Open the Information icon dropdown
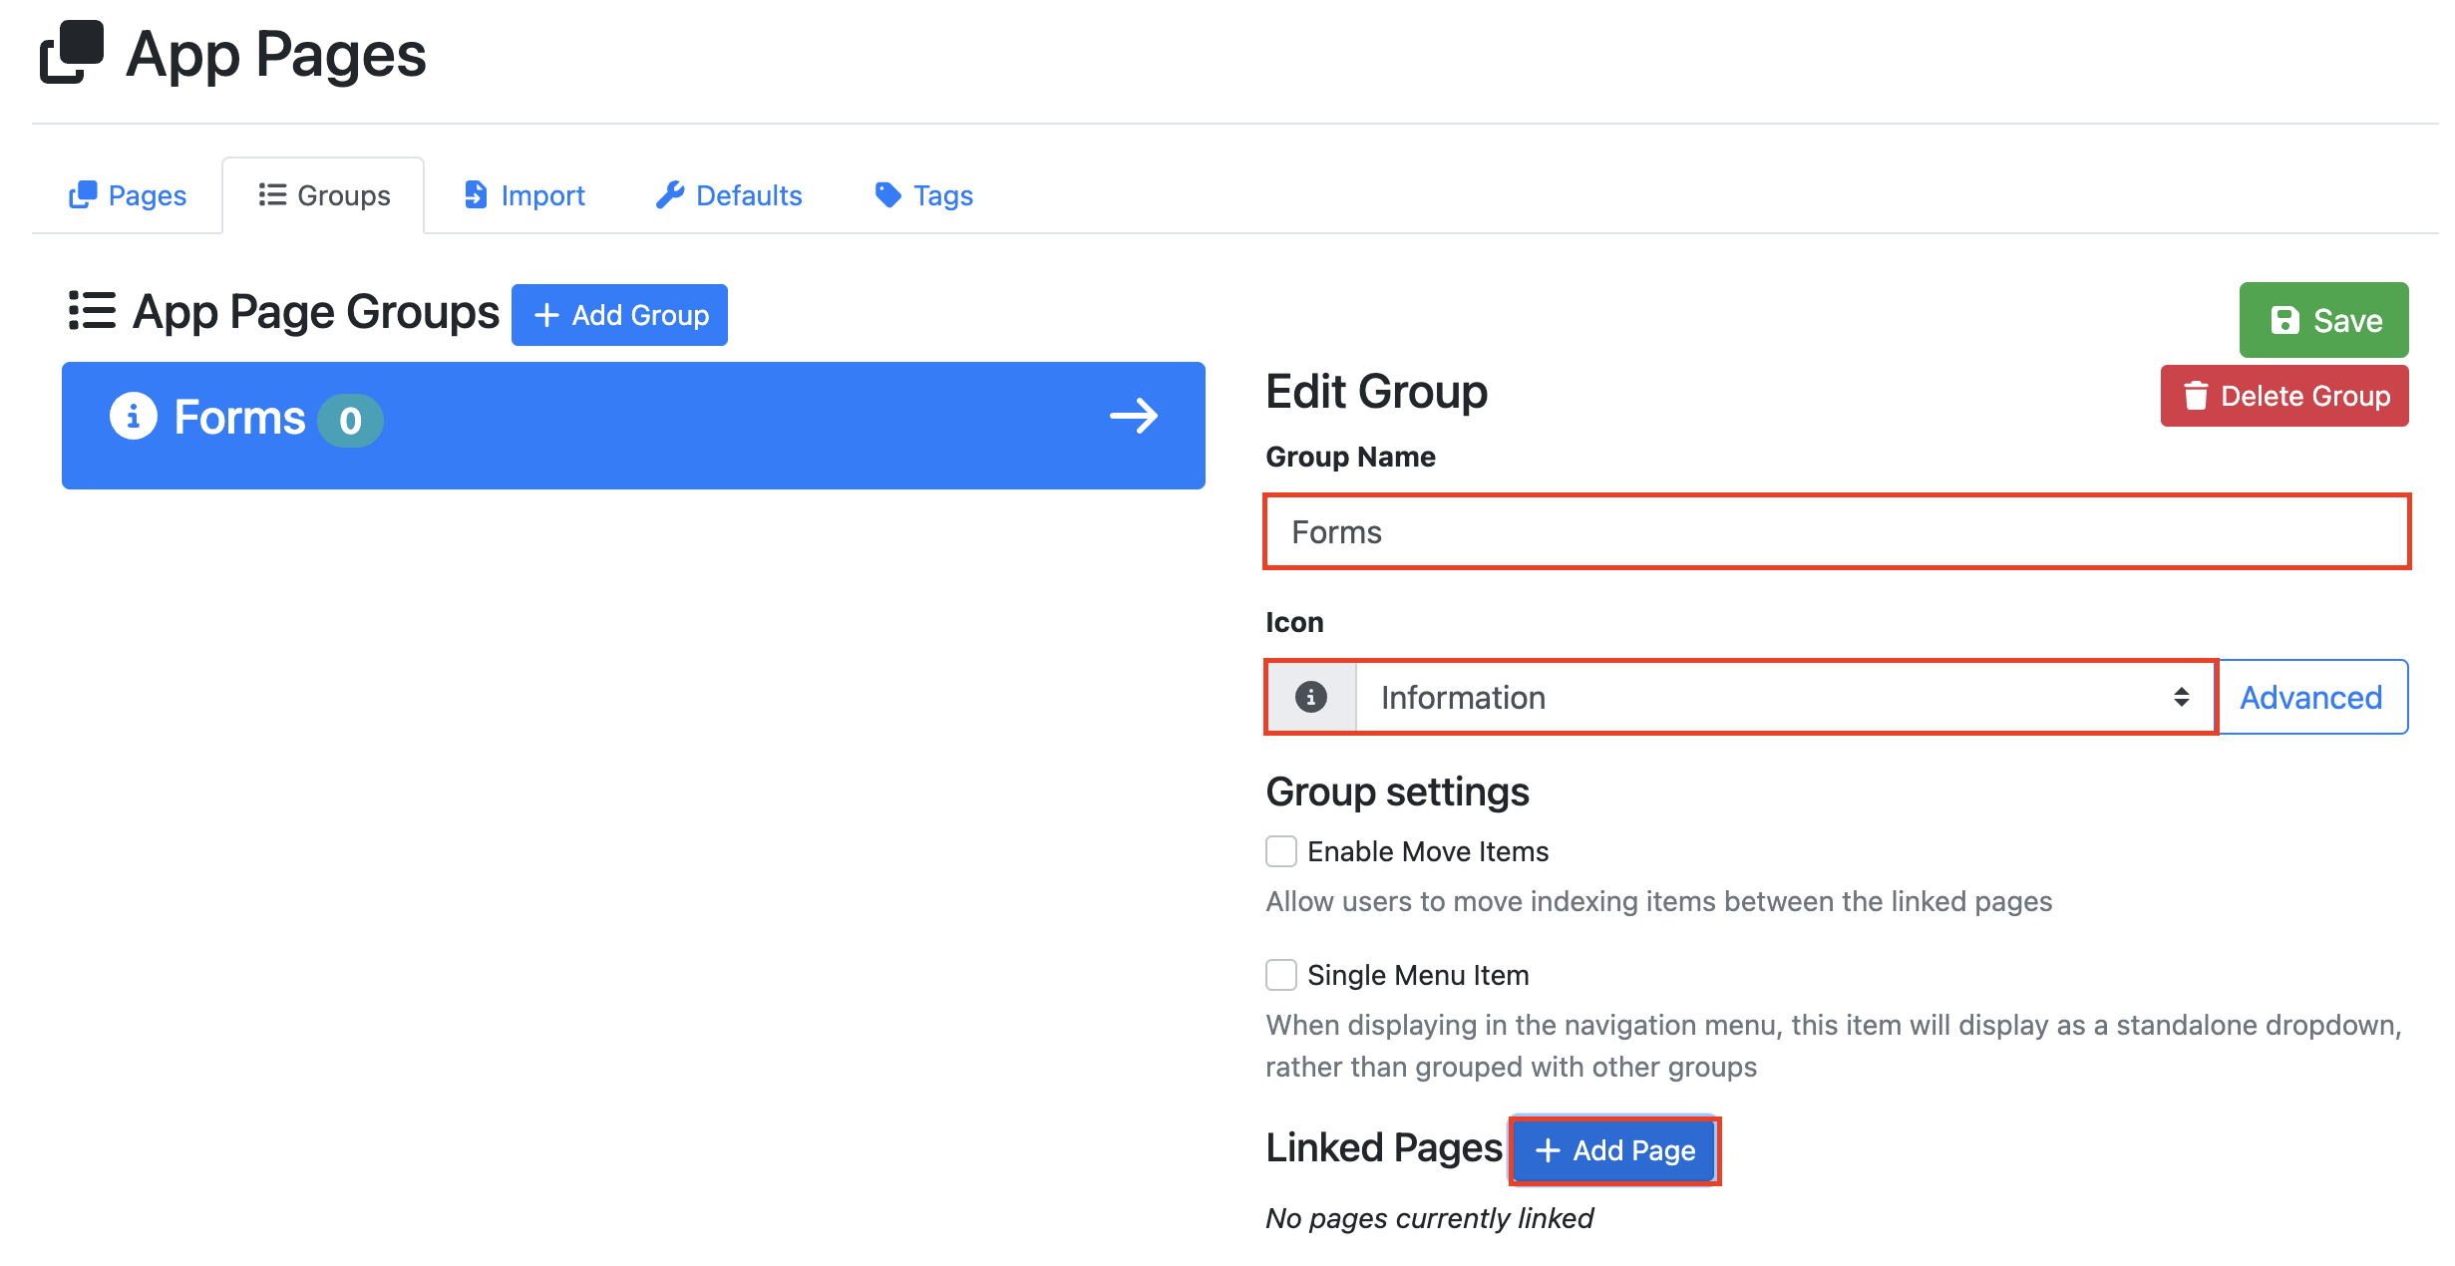The height and width of the screenshot is (1266, 2455). 1785,697
